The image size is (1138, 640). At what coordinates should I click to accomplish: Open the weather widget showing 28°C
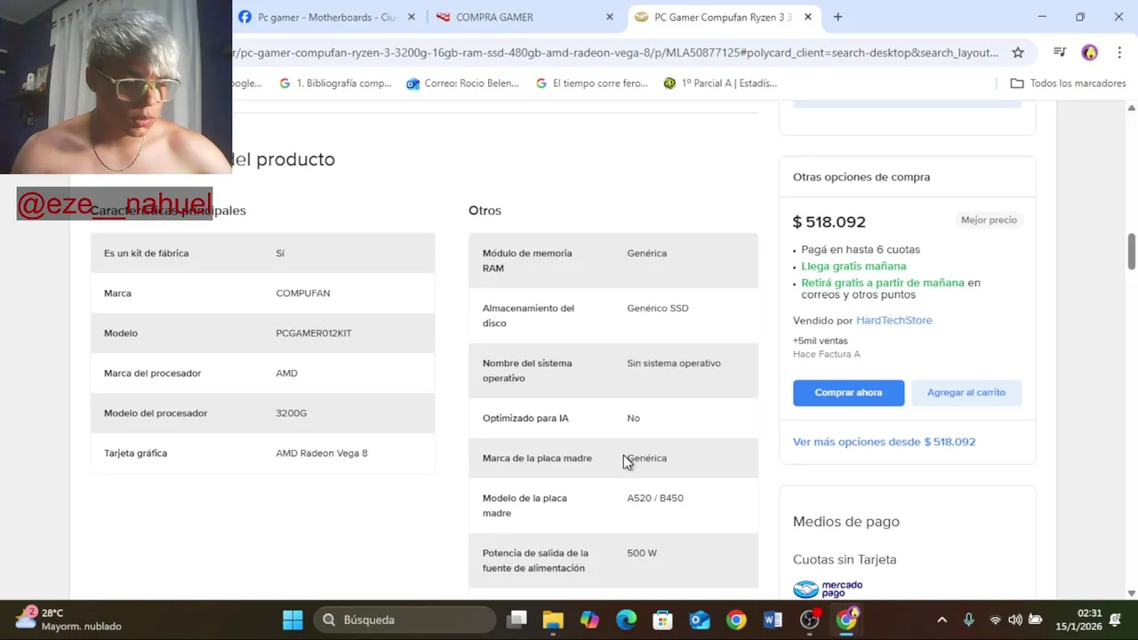coord(69,620)
